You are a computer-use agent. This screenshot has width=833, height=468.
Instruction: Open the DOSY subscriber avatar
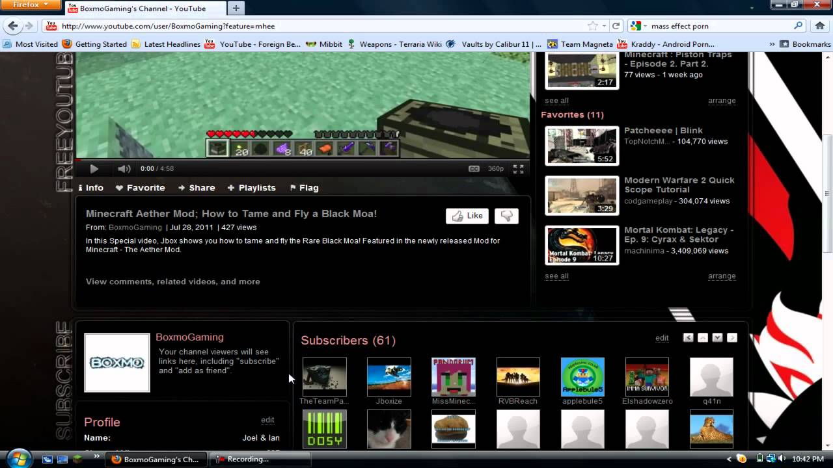tap(325, 429)
